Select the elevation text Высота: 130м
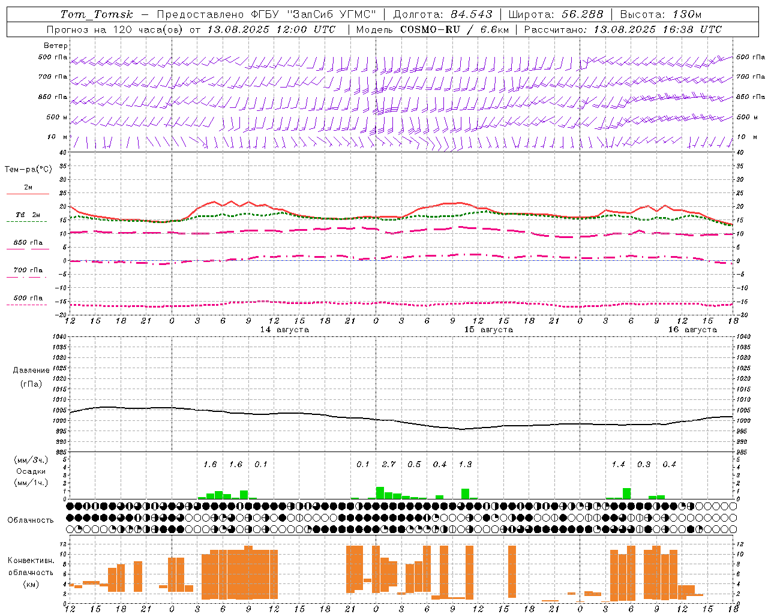Viewport: 768px width, 614px height. tap(661, 14)
